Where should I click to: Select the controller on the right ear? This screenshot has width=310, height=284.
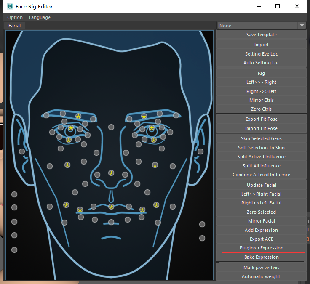200,151
